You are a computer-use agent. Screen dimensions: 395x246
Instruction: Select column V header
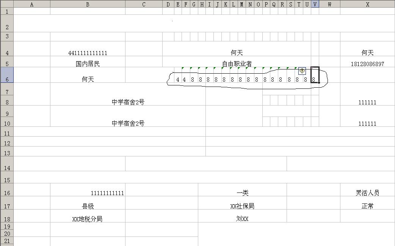(x=315, y=4)
